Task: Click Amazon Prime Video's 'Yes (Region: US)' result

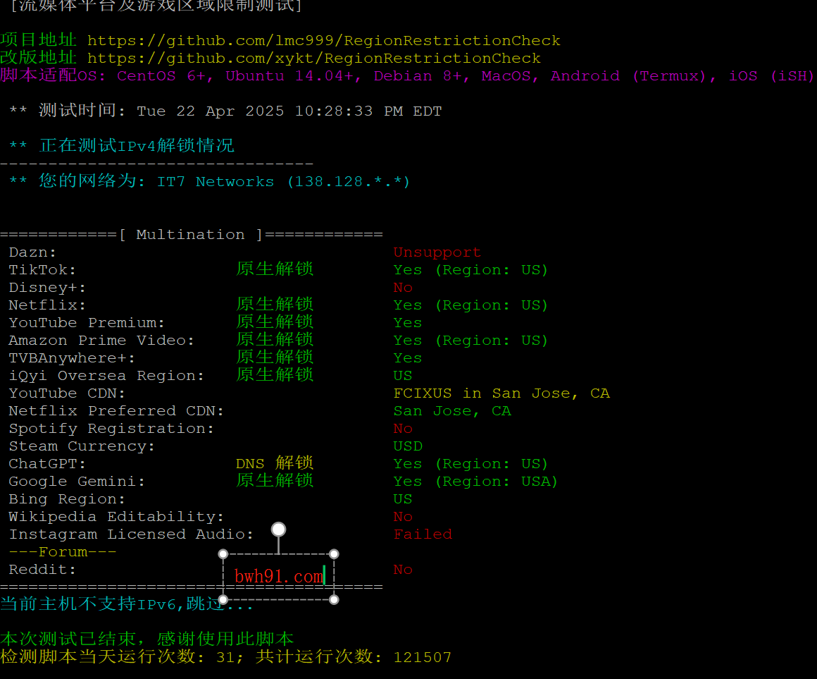Action: click(x=470, y=341)
